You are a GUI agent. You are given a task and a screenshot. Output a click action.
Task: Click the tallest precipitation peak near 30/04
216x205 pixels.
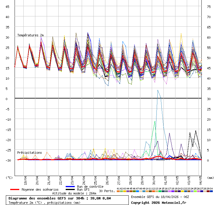[158, 90]
